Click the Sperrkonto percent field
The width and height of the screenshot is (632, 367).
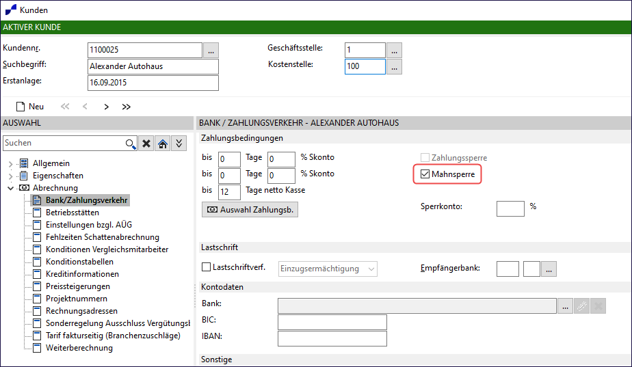point(510,209)
